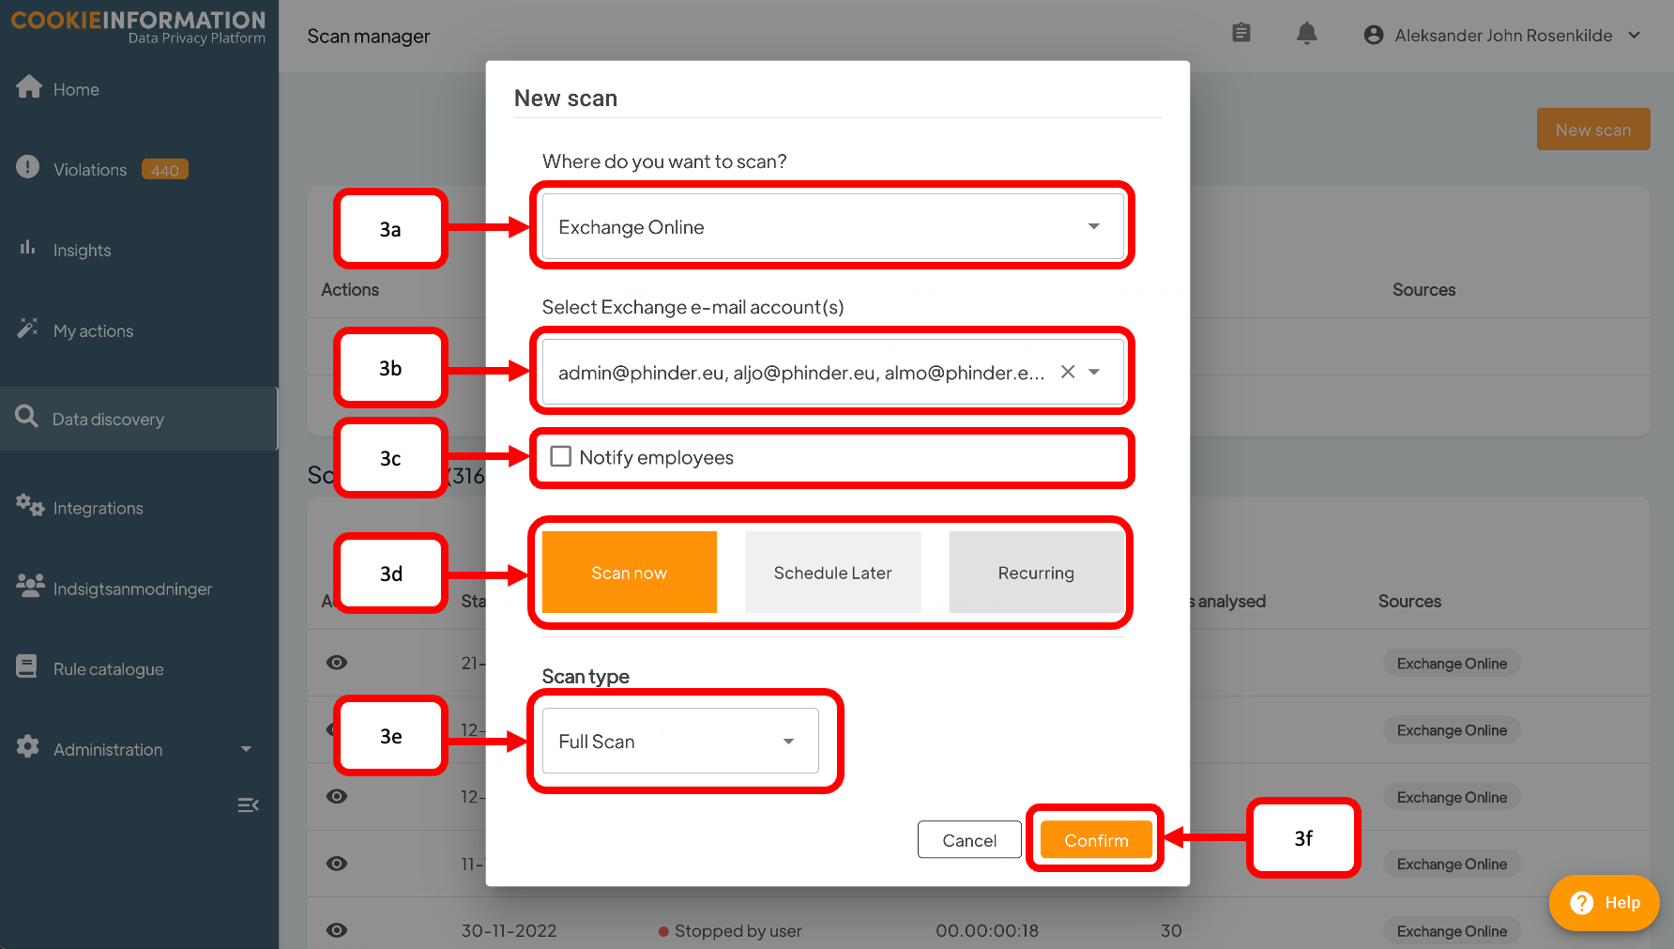Click the Home icon in sidebar
1674x949 pixels.
[29, 87]
